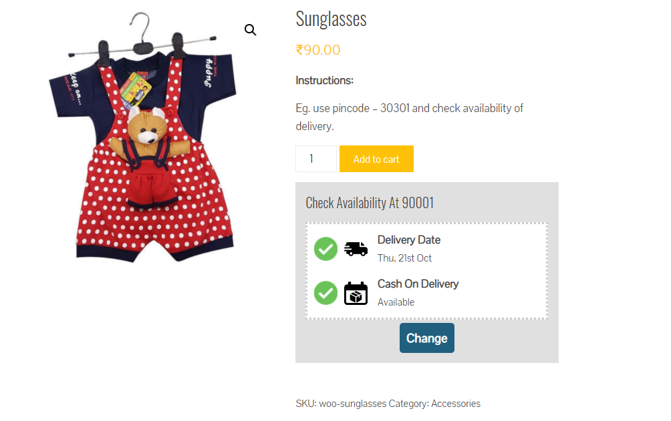The width and height of the screenshot is (671, 421).
Task: Click the green checkmark beside Delivery Date
Action: [x=325, y=249]
